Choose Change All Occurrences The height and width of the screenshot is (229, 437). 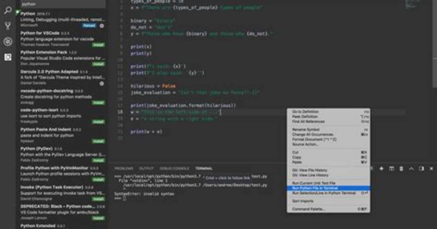point(328,135)
